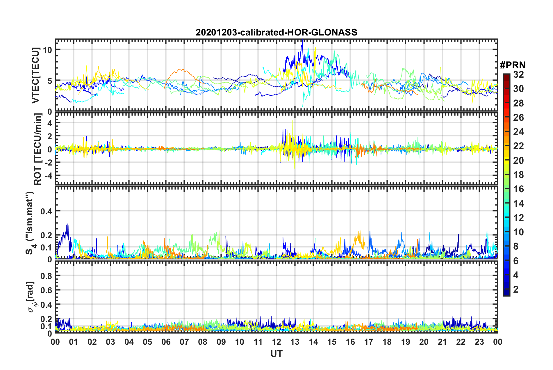The width and height of the screenshot is (553, 370).
Task: Click the S4 ("ism.mat") axis label
Action: pyautogui.click(x=31, y=223)
